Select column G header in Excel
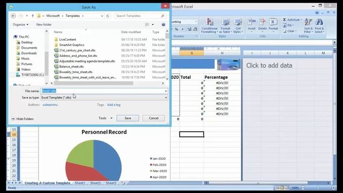Viewport: 343px width, 193px height. coord(192,53)
